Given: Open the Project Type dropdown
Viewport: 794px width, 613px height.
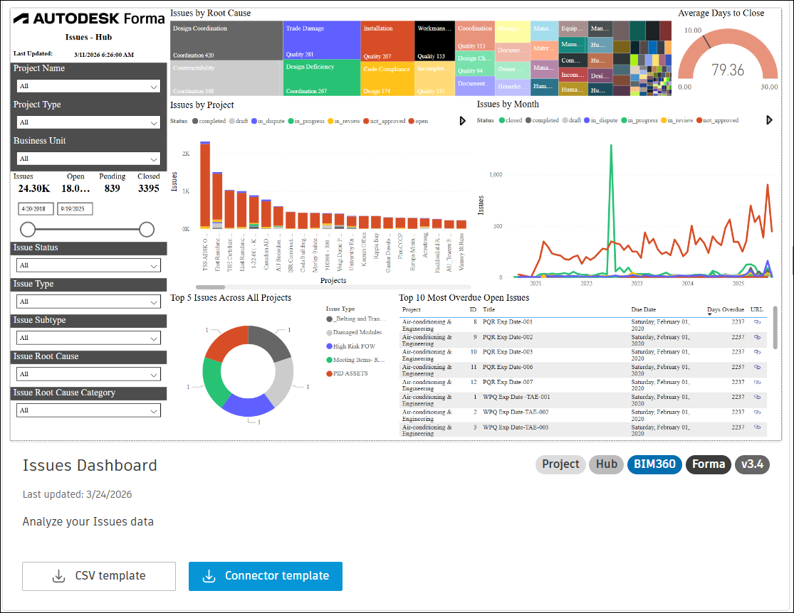Looking at the screenshot, I should tap(88, 122).
